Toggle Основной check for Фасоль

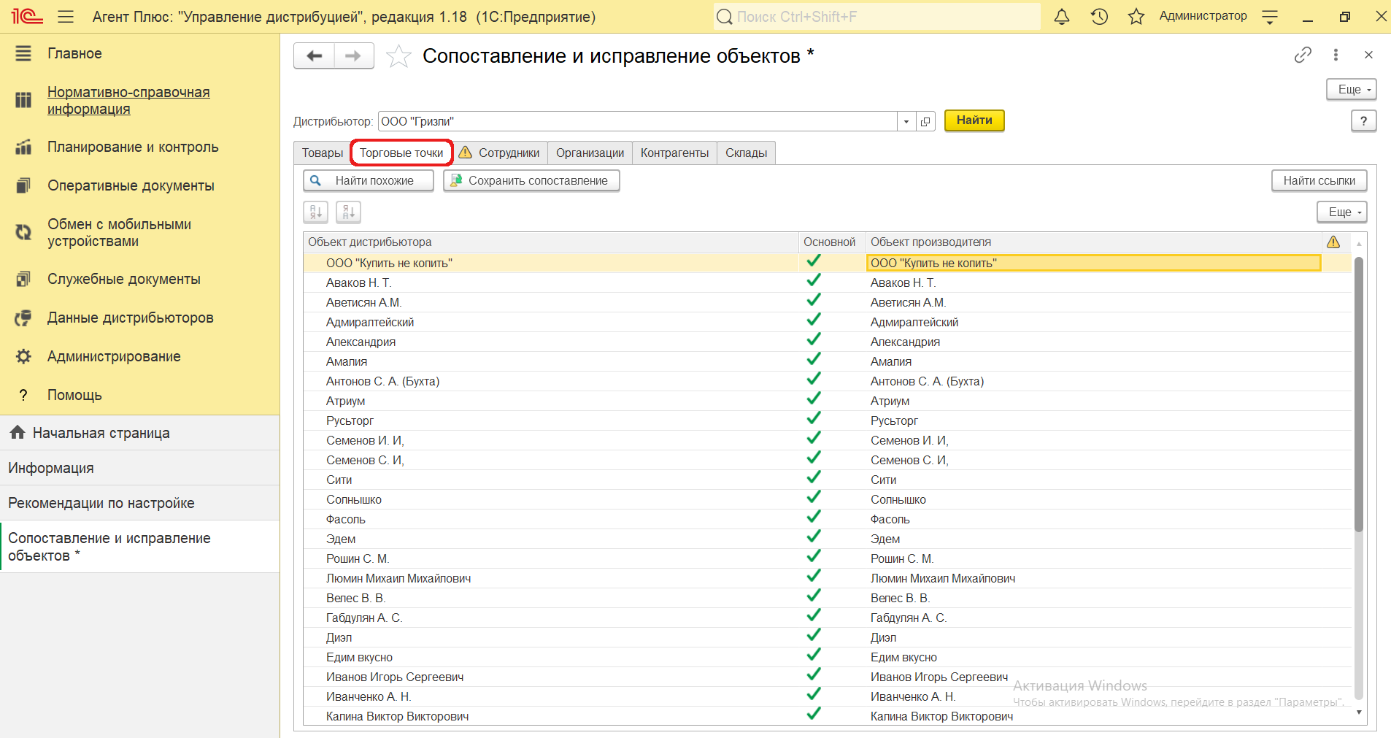point(814,517)
